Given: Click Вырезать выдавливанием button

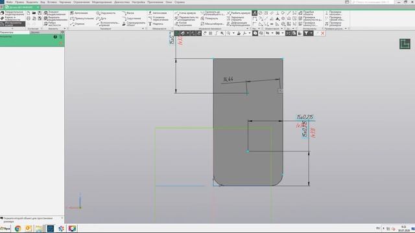Looking at the screenshot, I should coord(55,19).
